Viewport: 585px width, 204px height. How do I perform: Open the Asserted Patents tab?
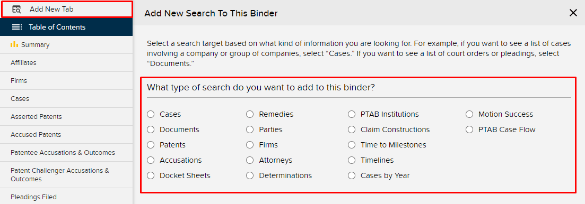tap(66, 117)
